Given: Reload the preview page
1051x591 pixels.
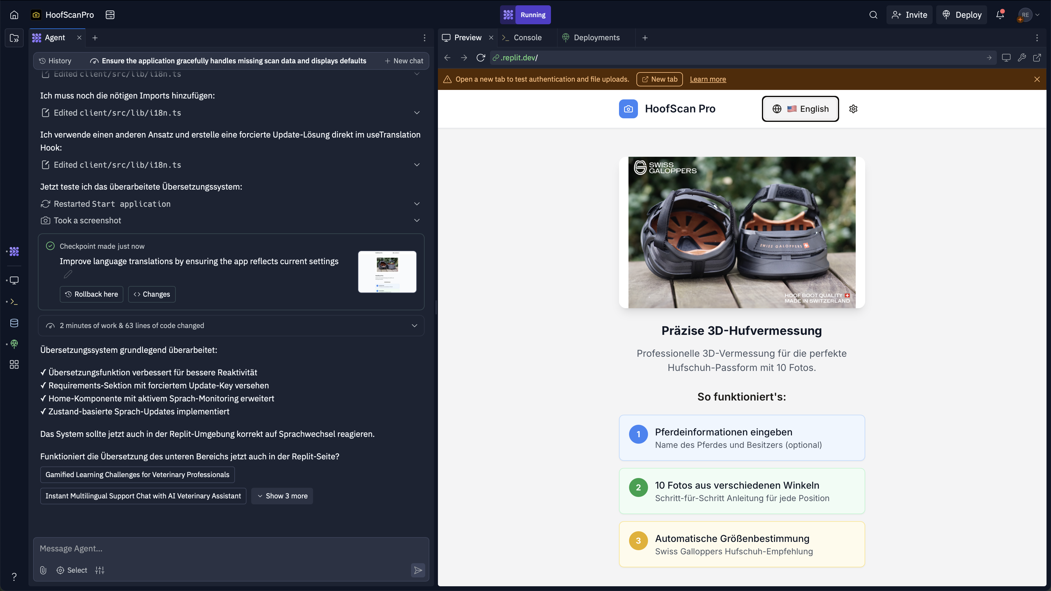Looking at the screenshot, I should pyautogui.click(x=481, y=58).
